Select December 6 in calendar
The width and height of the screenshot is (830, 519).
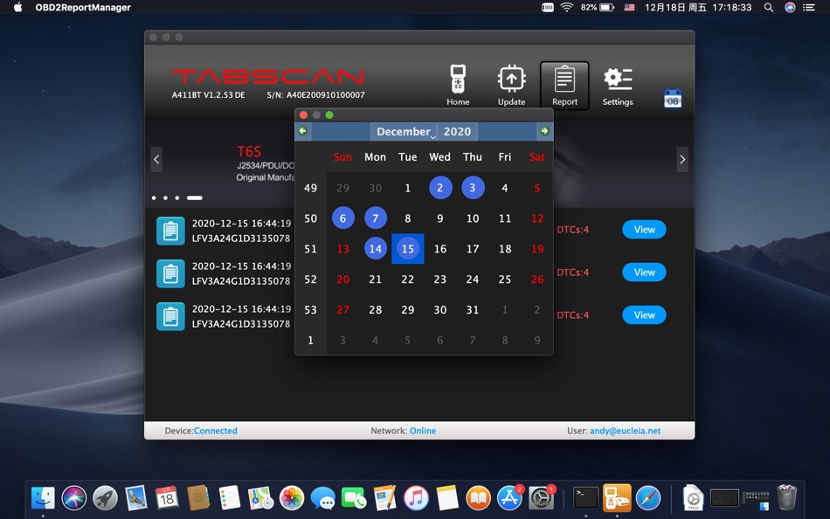click(x=343, y=218)
